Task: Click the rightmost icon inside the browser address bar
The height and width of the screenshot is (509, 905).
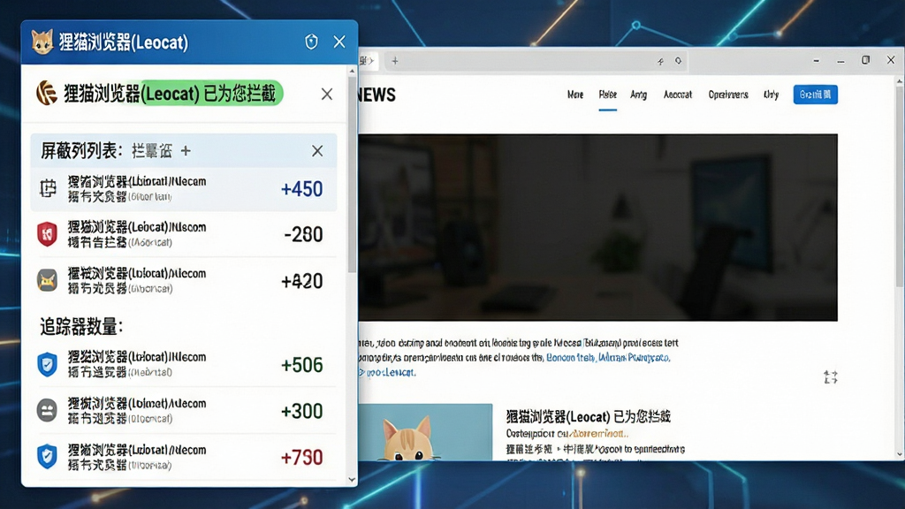Action: (x=678, y=61)
